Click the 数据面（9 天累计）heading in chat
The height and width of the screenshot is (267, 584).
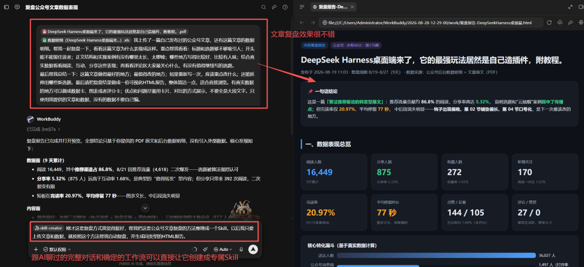click(x=45, y=160)
